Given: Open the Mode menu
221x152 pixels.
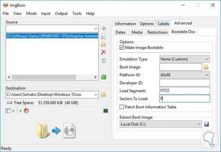Looking at the screenshot, I should (x=31, y=14).
